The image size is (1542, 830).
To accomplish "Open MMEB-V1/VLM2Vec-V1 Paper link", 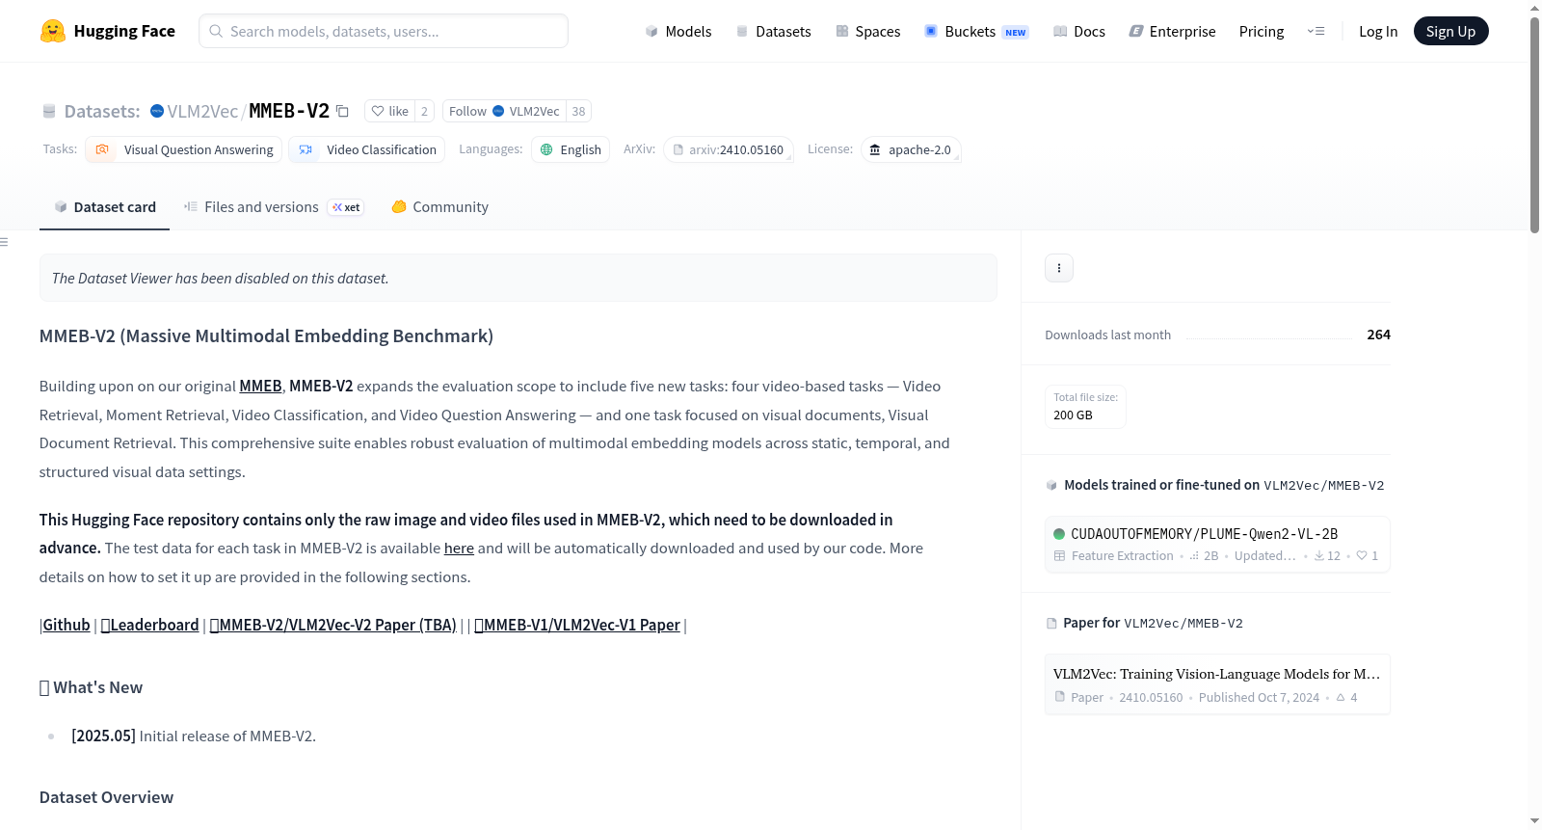I will point(577,625).
